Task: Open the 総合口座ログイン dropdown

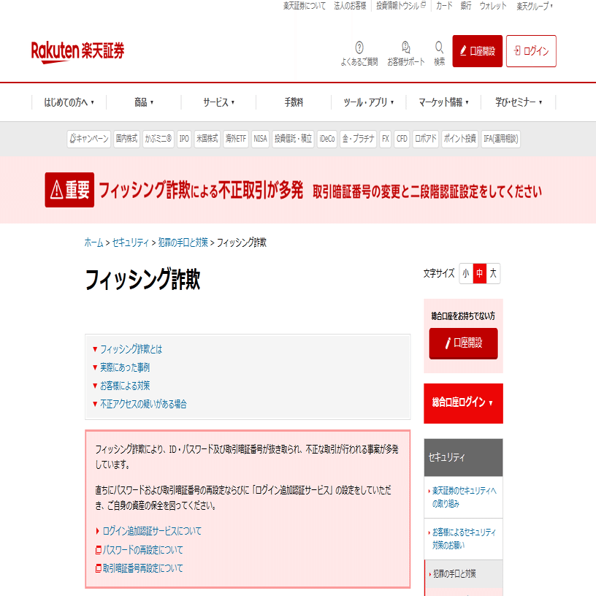Action: 463,402
